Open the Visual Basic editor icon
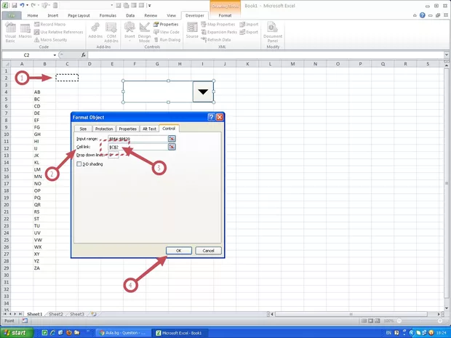This screenshot has width=451, height=338. click(x=10, y=33)
